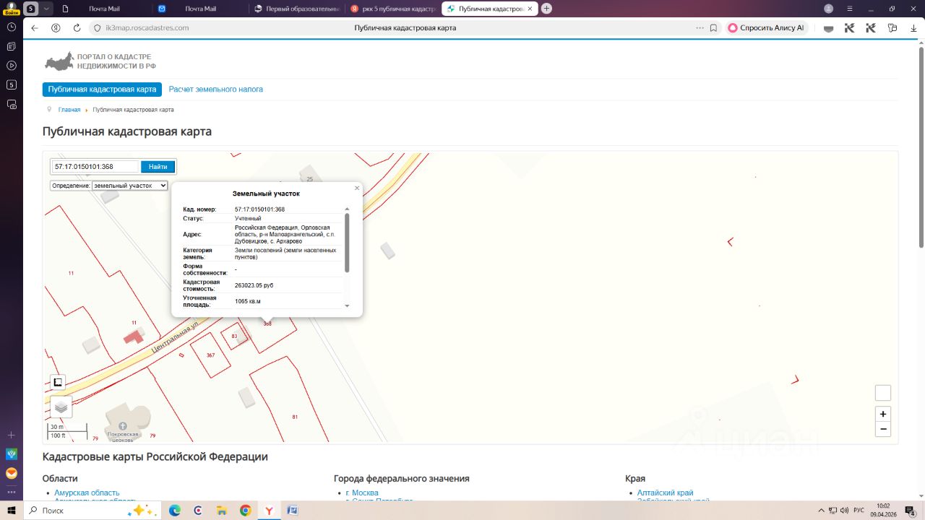Click the РУС language indicator in tray
925x520 pixels.
click(x=859, y=511)
